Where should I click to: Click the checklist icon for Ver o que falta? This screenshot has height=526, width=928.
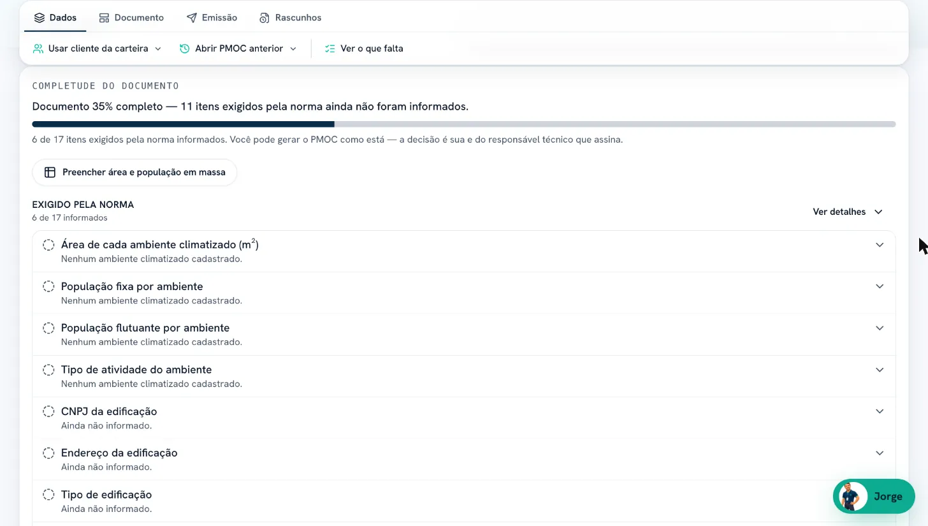(330, 48)
